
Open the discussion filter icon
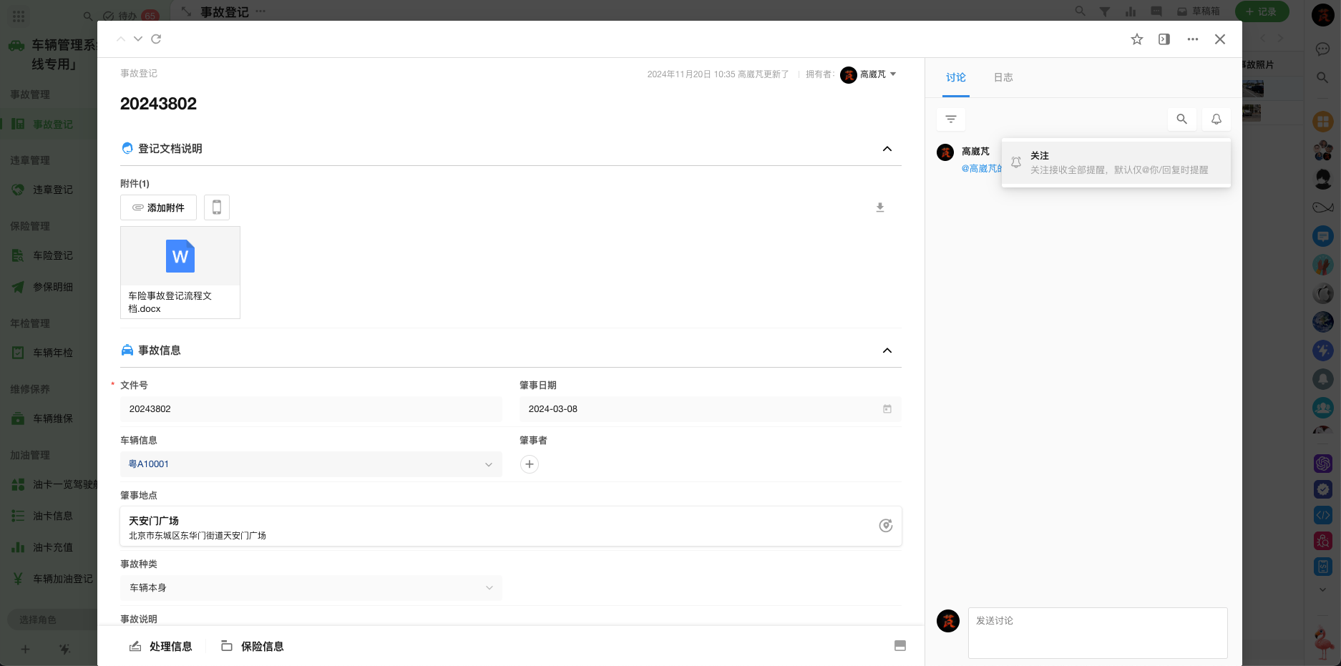coord(951,119)
